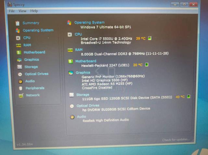Screen dimensions: 208x155
Task: Click the RAM stick icon in summary pane
Action: point(70,50)
